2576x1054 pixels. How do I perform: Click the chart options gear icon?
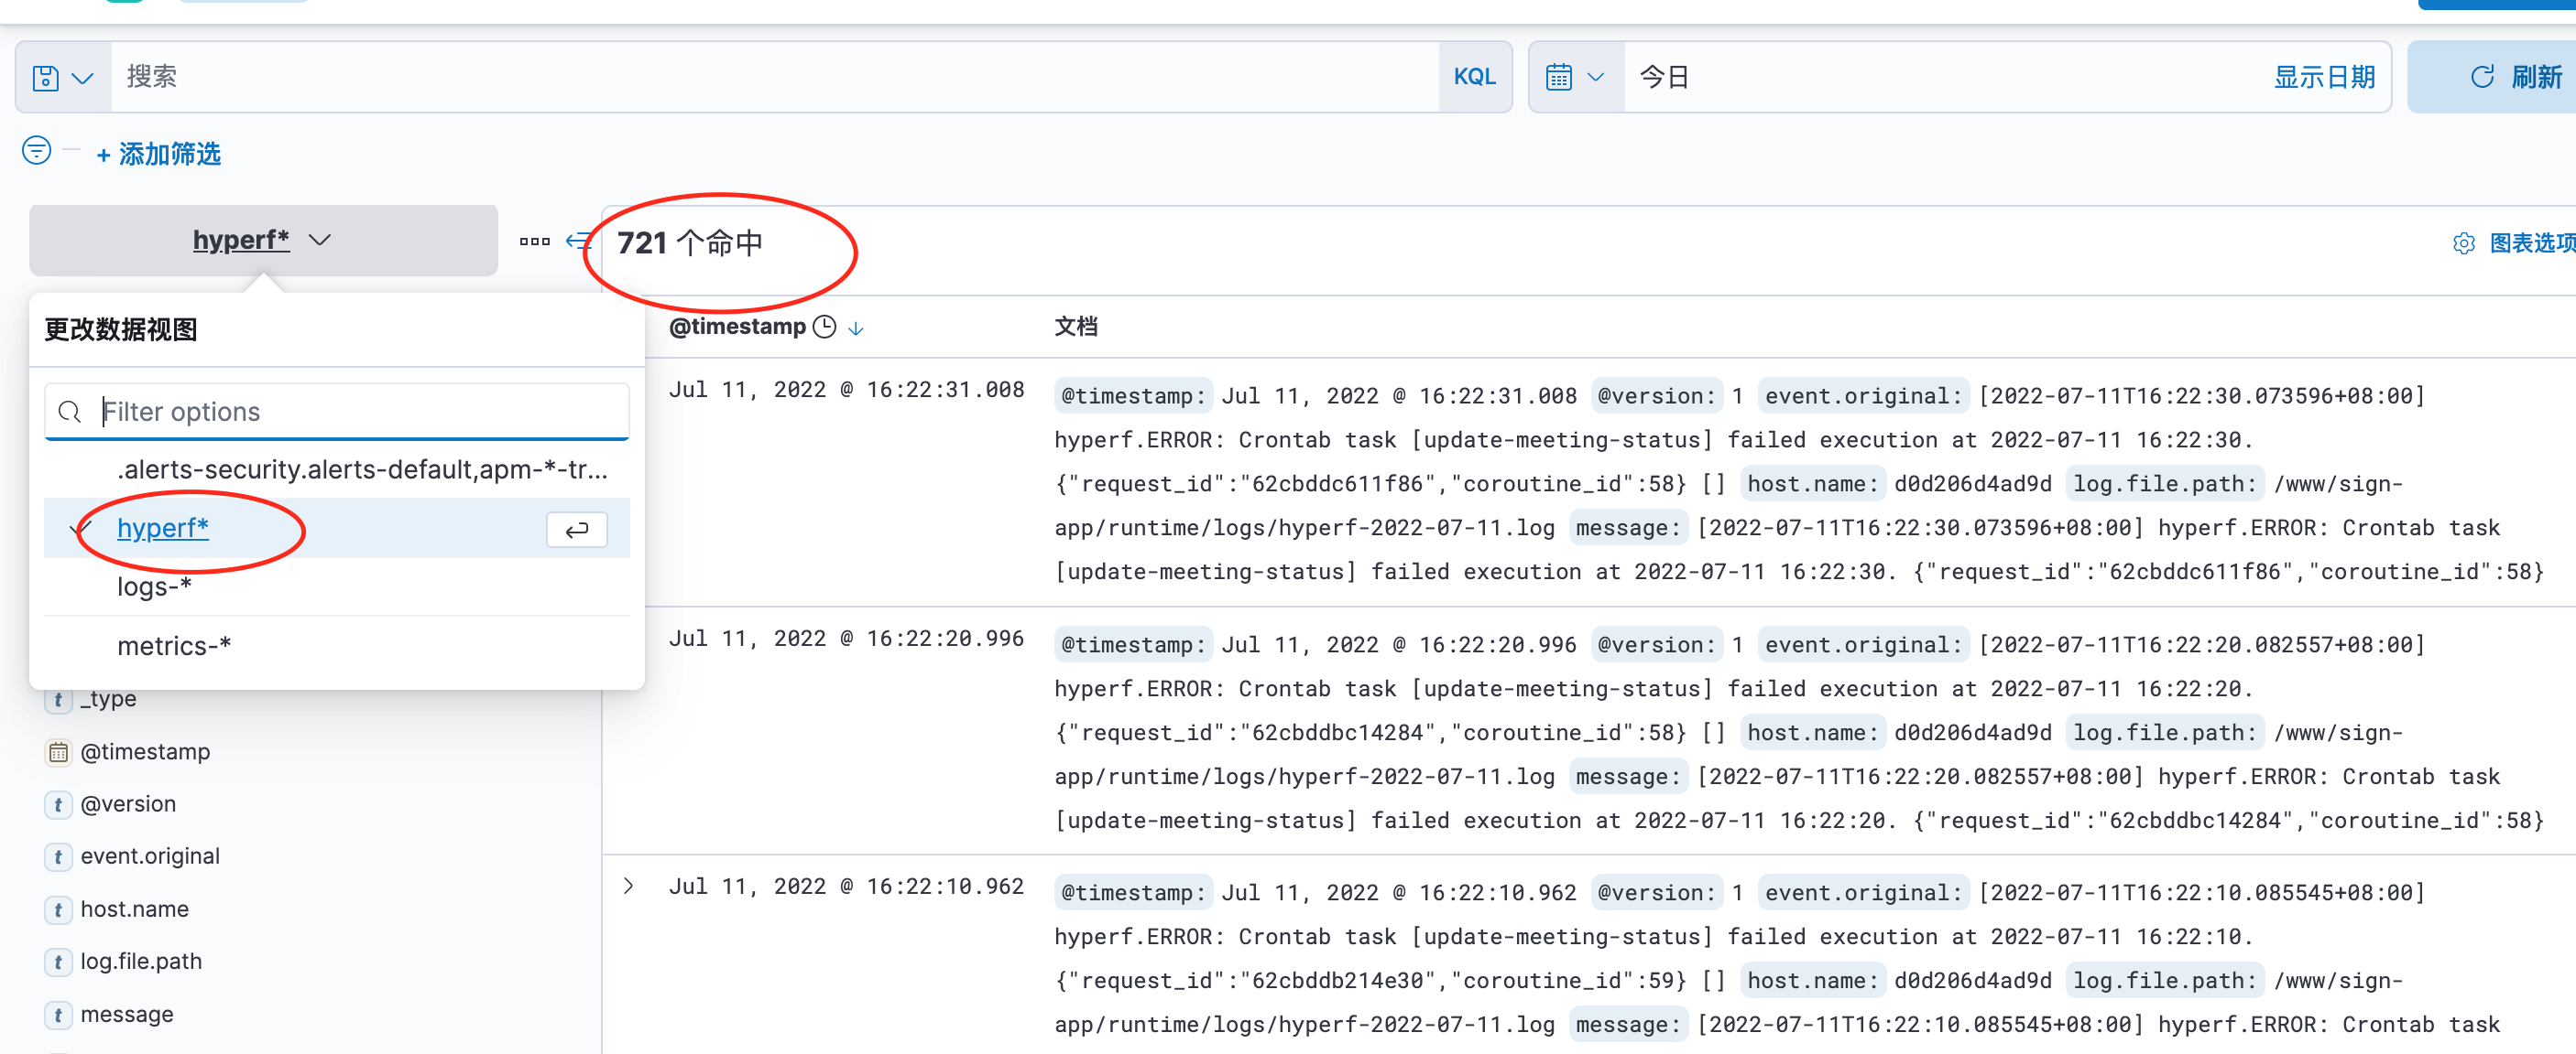(2463, 242)
